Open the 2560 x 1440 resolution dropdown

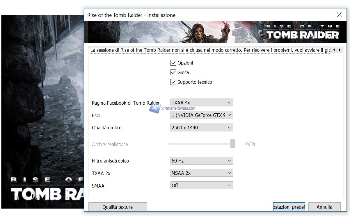click(x=202, y=128)
